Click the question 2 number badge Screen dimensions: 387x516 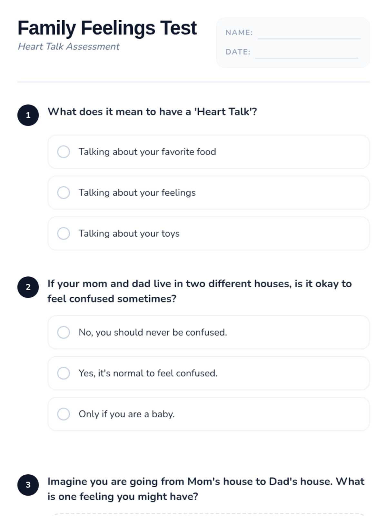point(28,287)
